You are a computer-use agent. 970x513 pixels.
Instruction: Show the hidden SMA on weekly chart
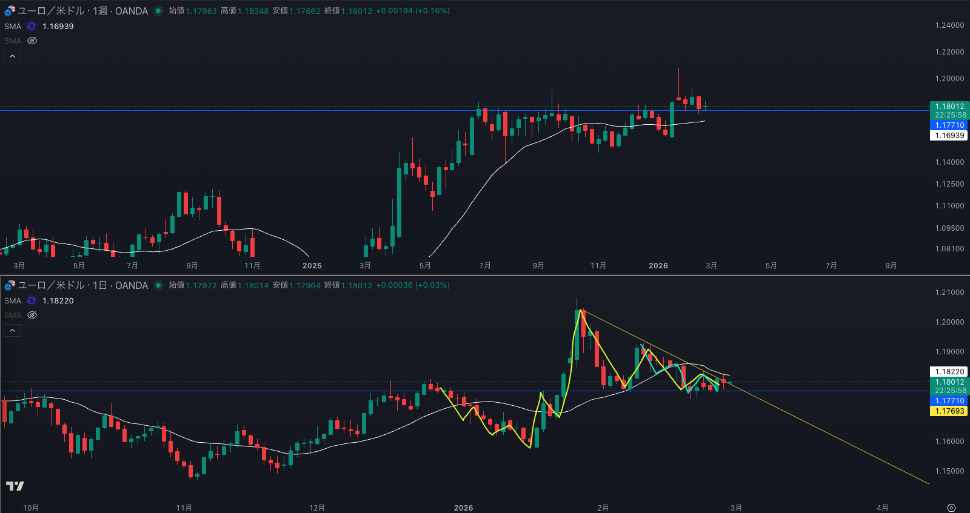coord(32,41)
